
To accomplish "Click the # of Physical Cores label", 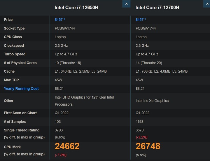I will click(x=20, y=63).
